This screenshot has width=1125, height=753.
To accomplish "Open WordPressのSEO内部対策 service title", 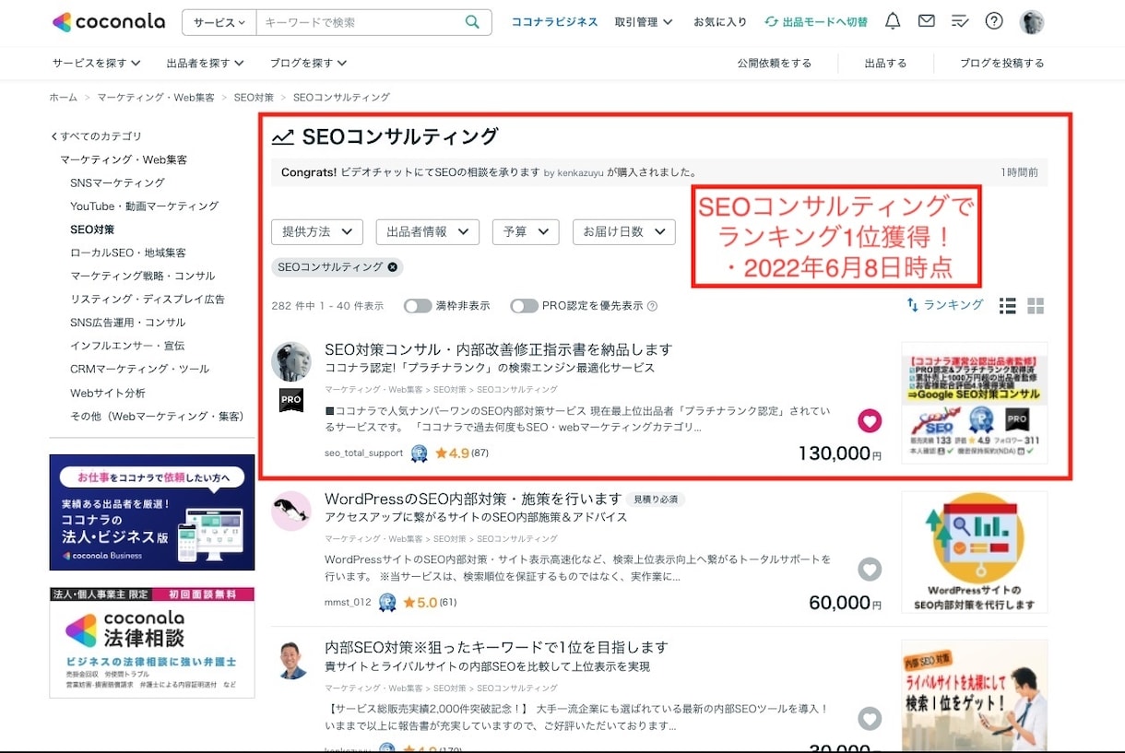I will [x=473, y=499].
